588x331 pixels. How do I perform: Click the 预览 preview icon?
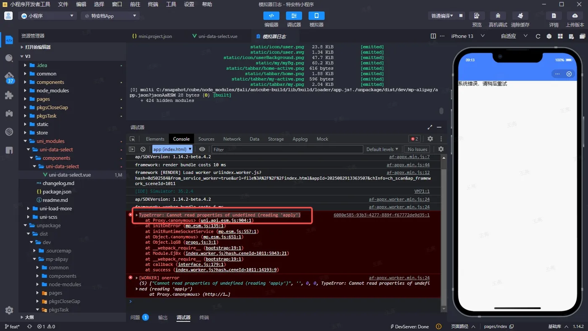[x=477, y=16]
